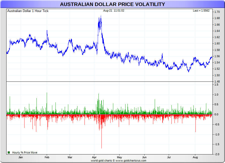Click the "Aug-21 11:01:02" timestamp
Screen dimensions: 225x163
(x=114, y=11)
